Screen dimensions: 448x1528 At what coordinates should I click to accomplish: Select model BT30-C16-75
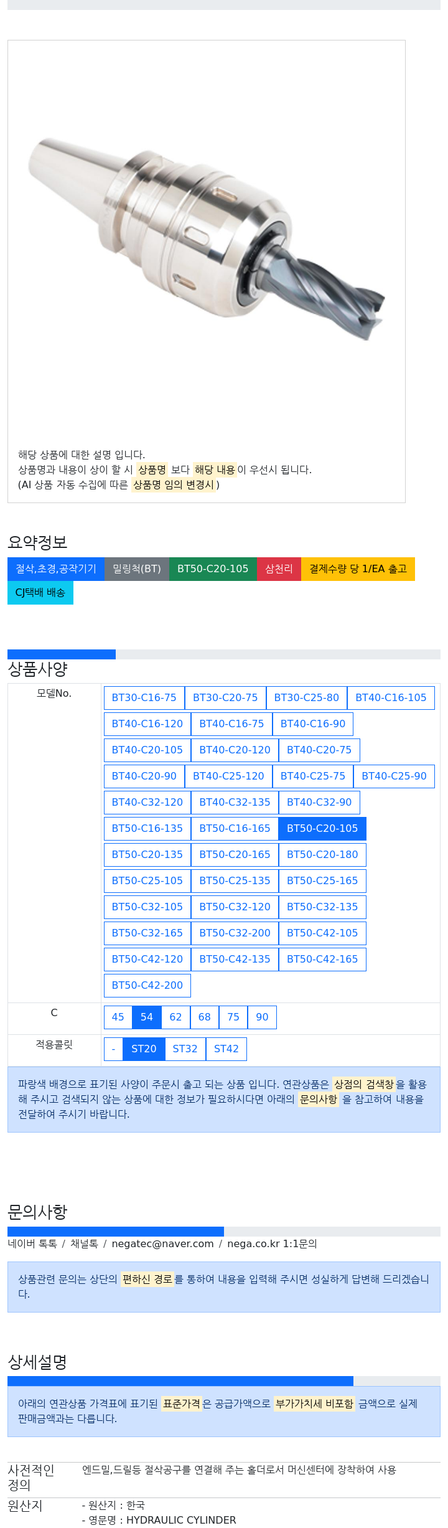pyautogui.click(x=144, y=698)
